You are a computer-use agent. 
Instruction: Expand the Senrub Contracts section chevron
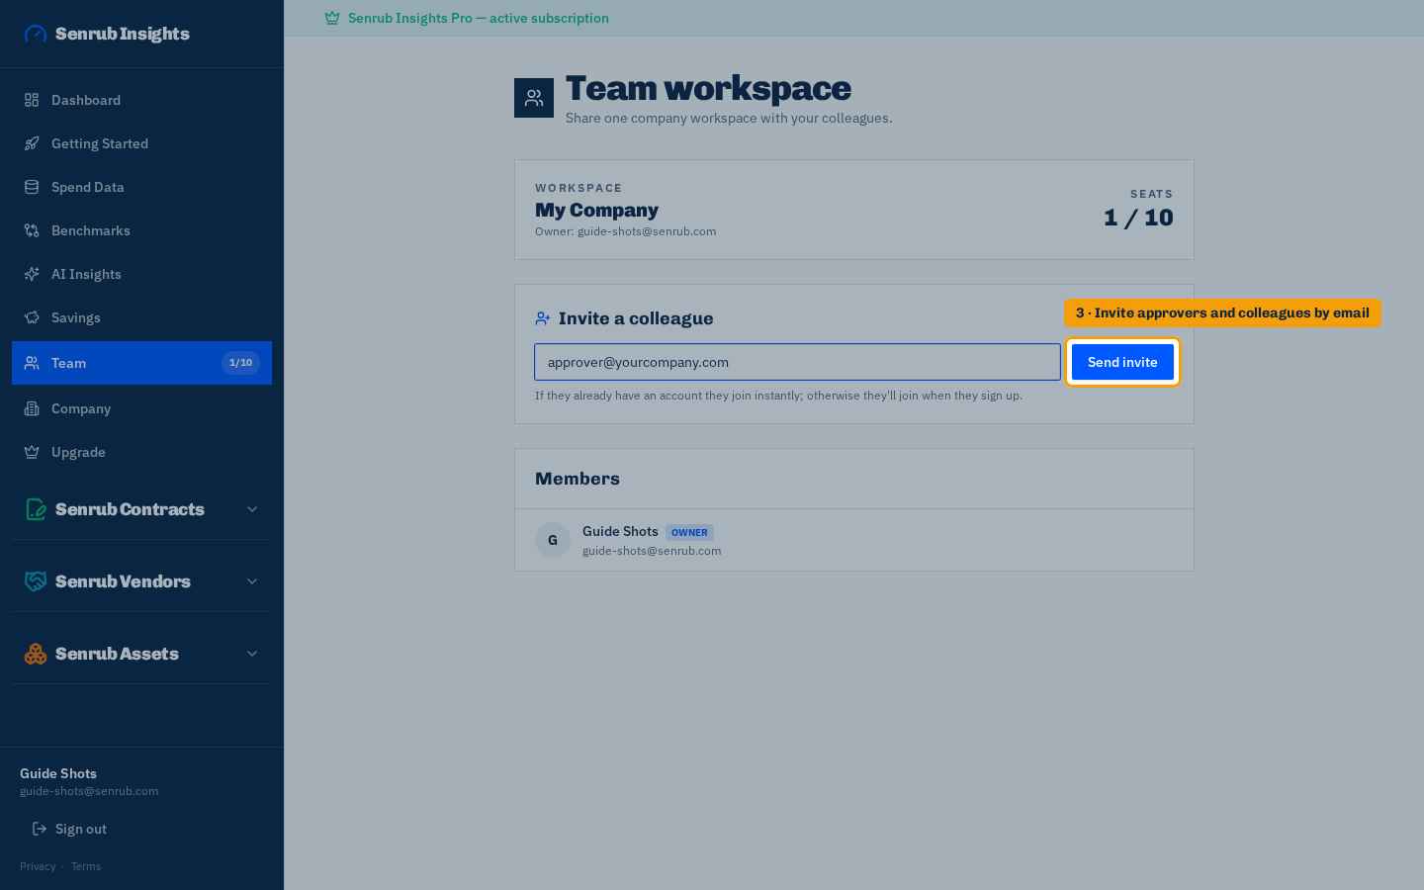tap(252, 509)
